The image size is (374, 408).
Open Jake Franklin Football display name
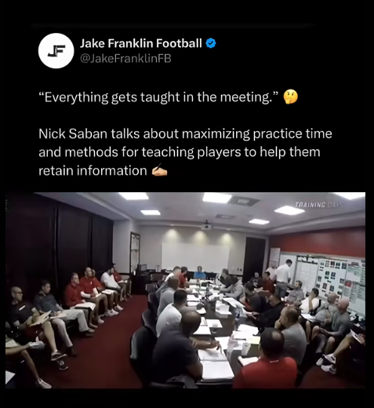click(141, 43)
